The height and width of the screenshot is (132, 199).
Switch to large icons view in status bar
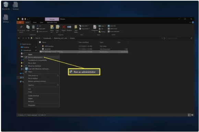(192, 115)
